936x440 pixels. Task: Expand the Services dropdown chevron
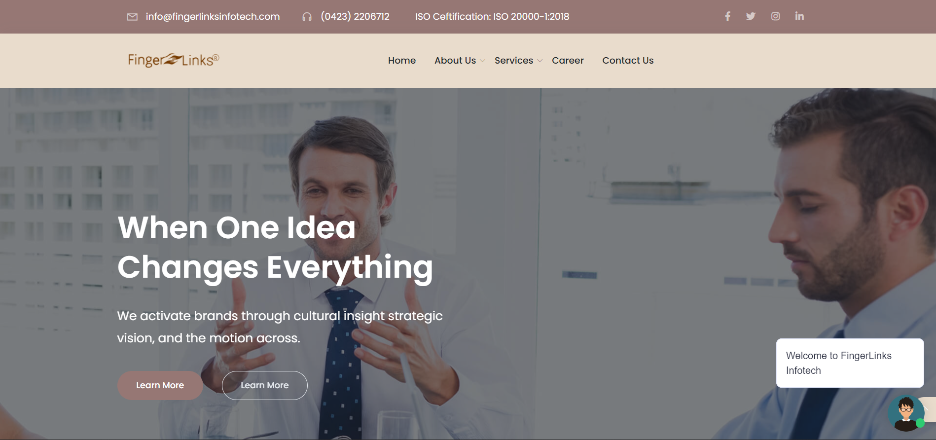540,61
